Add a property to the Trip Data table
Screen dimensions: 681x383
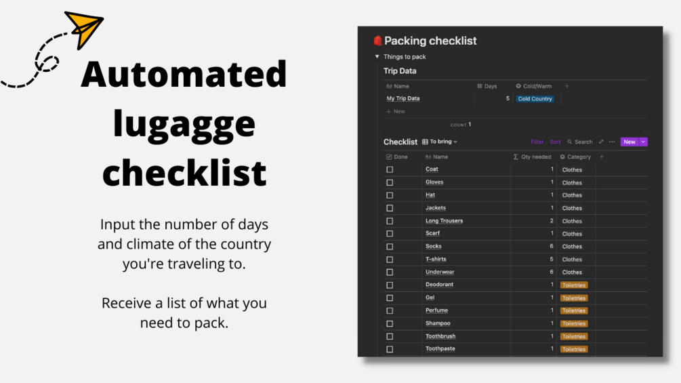[567, 86]
